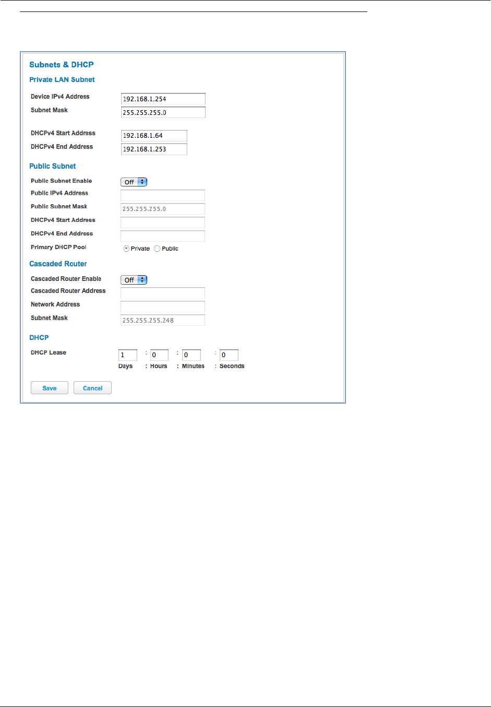The height and width of the screenshot is (707, 491).
Task: Click the Primary DHCP Pool label
Action: click(58, 247)
